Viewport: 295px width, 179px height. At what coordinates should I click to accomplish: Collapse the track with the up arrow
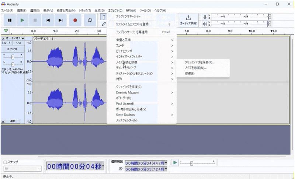(3, 122)
